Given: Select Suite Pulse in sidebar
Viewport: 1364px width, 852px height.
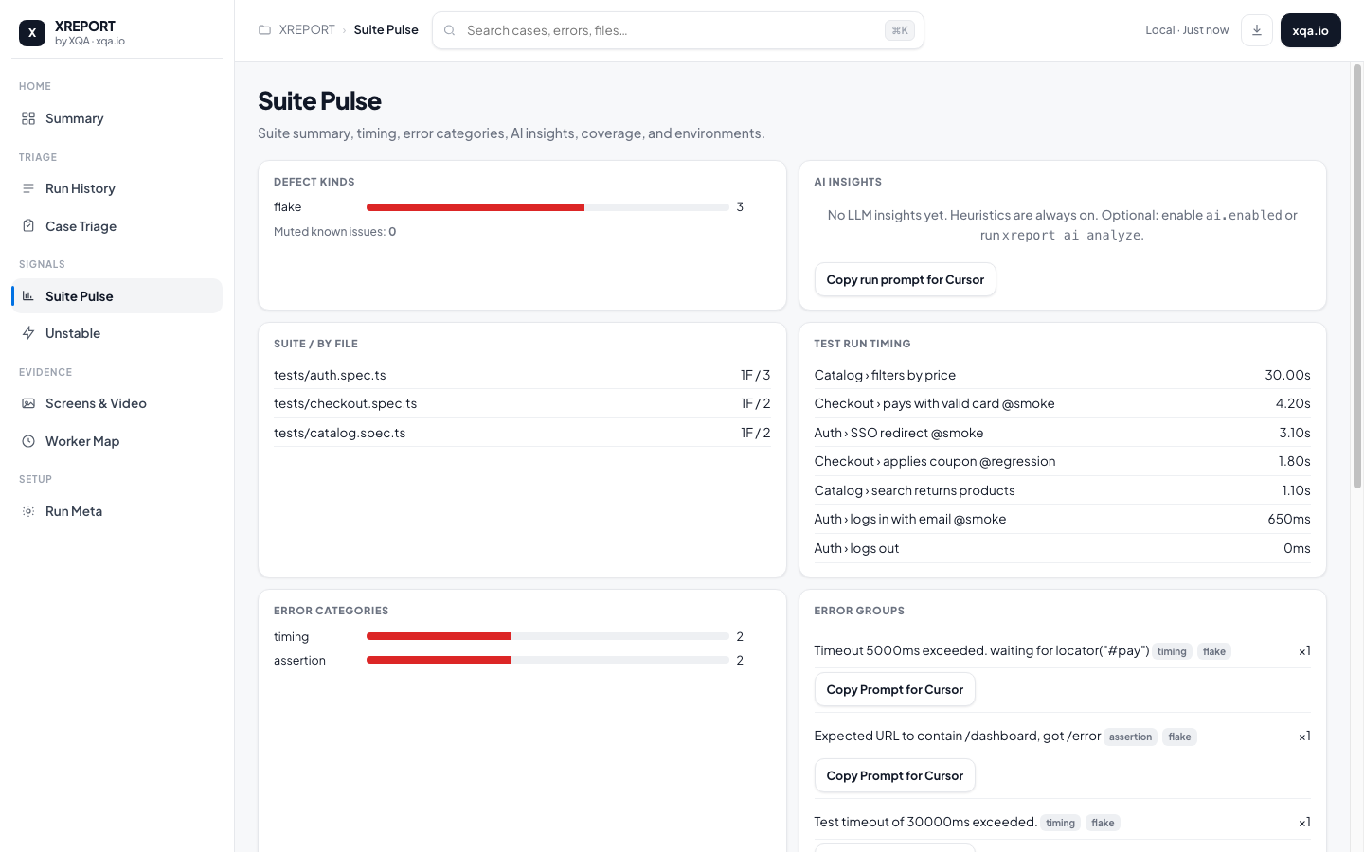Looking at the screenshot, I should point(117,296).
